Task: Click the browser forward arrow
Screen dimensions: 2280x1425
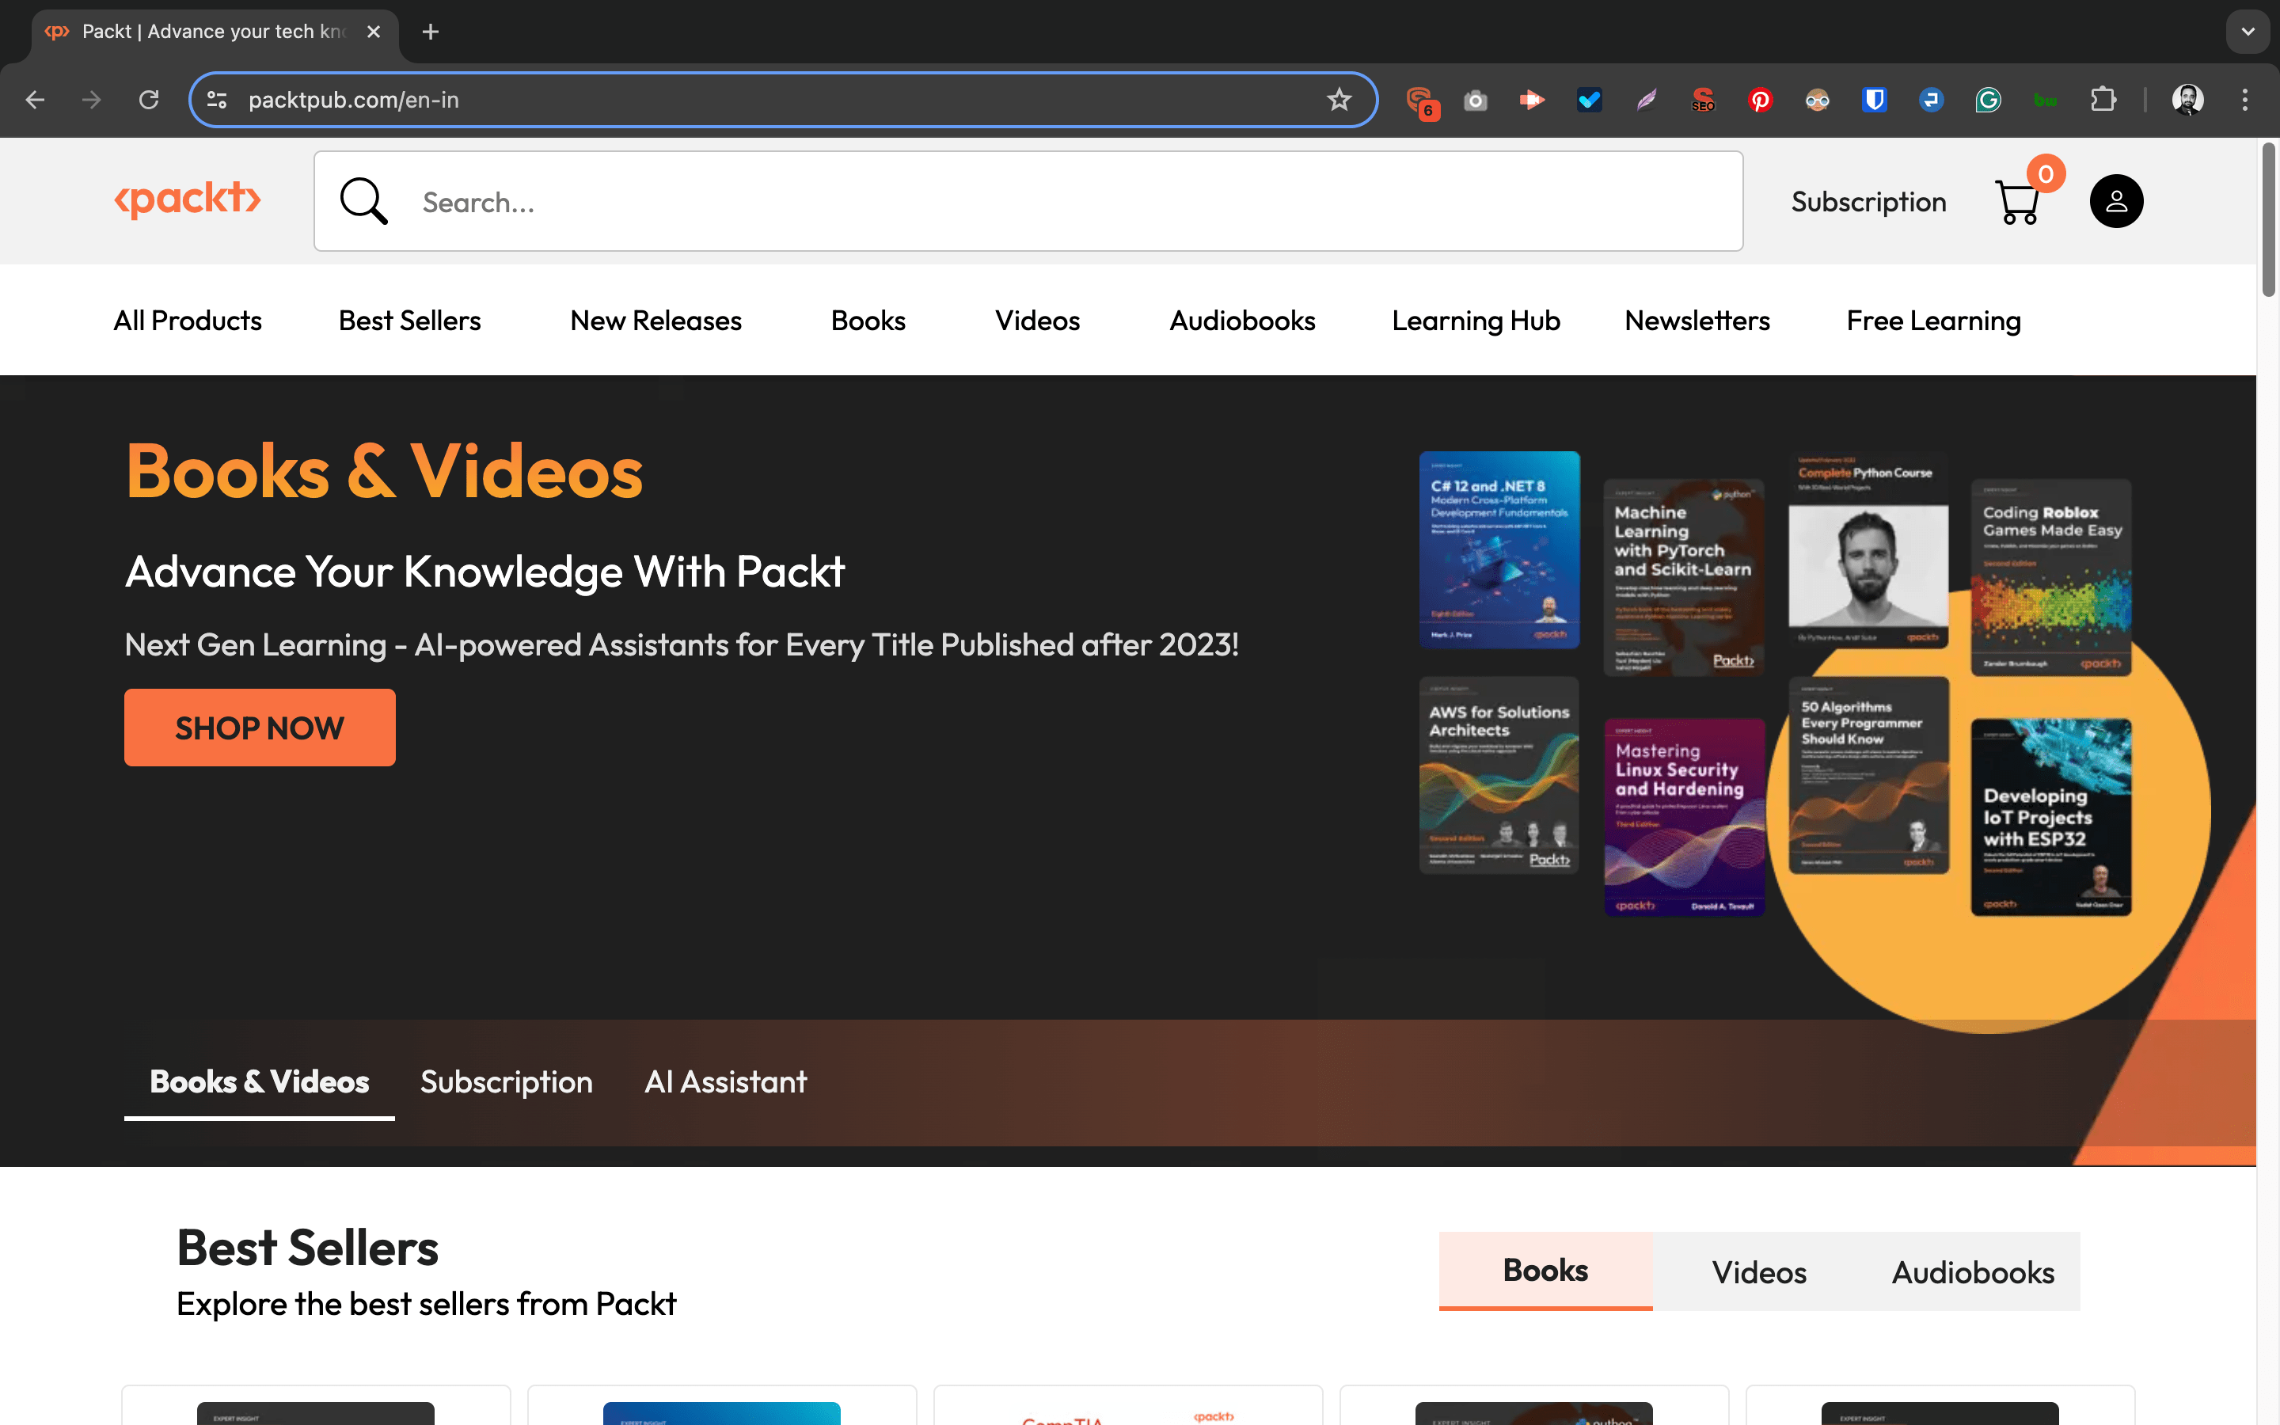Action: pos(91,100)
